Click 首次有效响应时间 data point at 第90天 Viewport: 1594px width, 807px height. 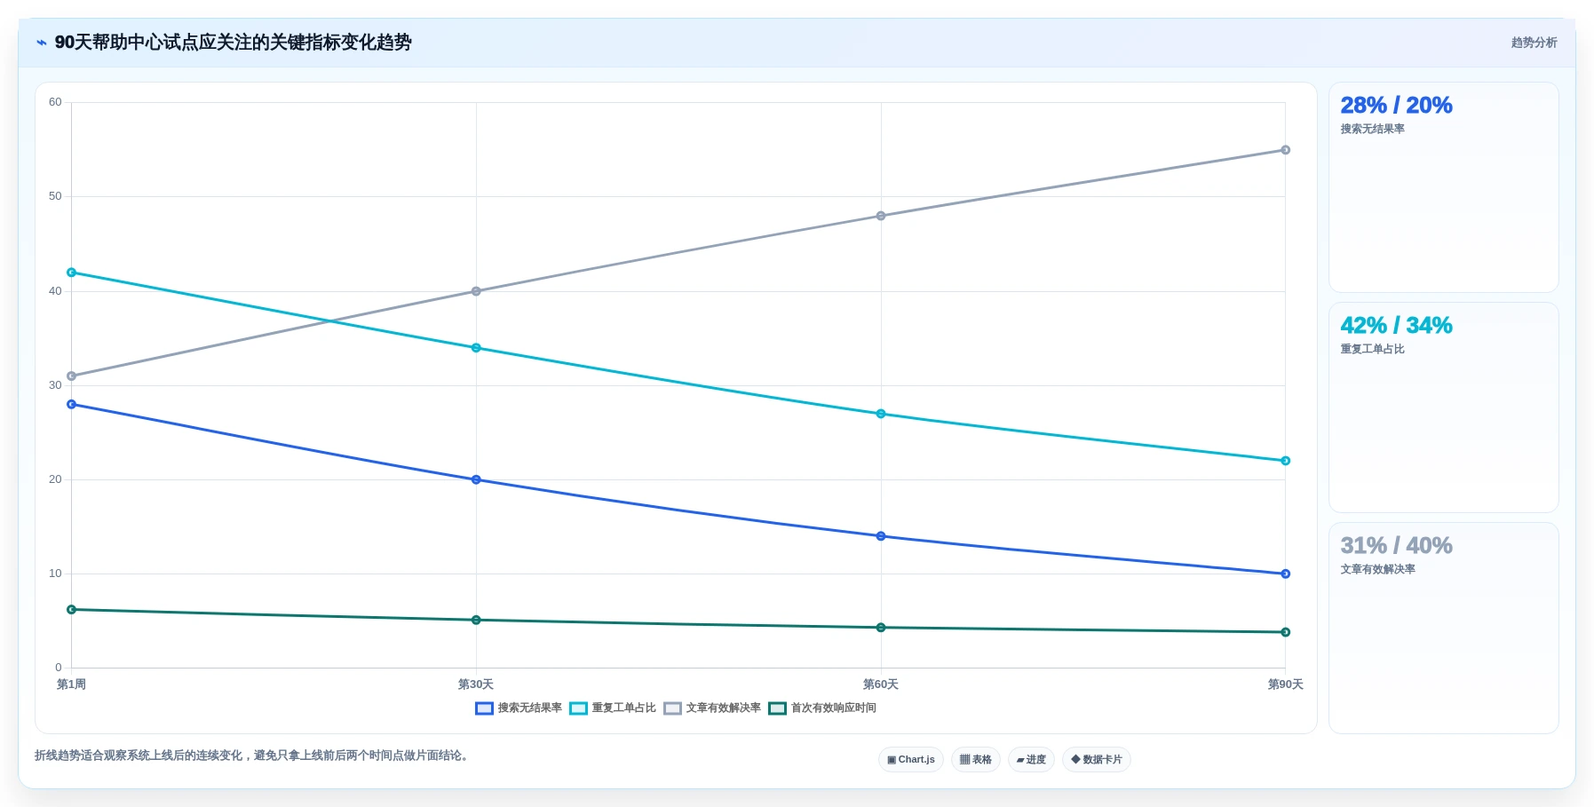(x=1285, y=632)
